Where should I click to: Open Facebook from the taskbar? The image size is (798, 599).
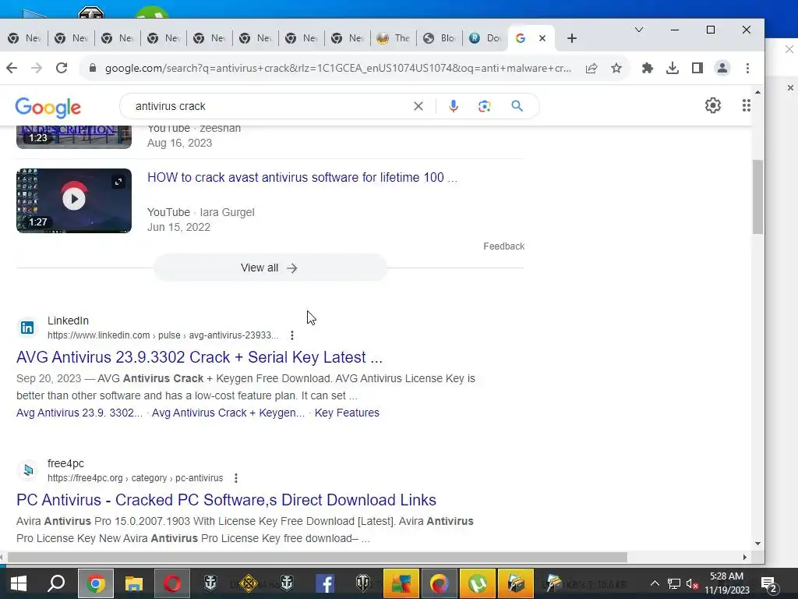point(325,583)
